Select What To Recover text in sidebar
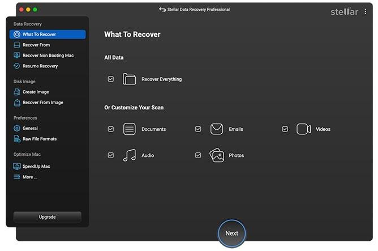Image resolution: width=378 pixels, height=251 pixels. (x=39, y=34)
